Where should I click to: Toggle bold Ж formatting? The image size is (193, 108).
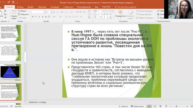[33, 16]
